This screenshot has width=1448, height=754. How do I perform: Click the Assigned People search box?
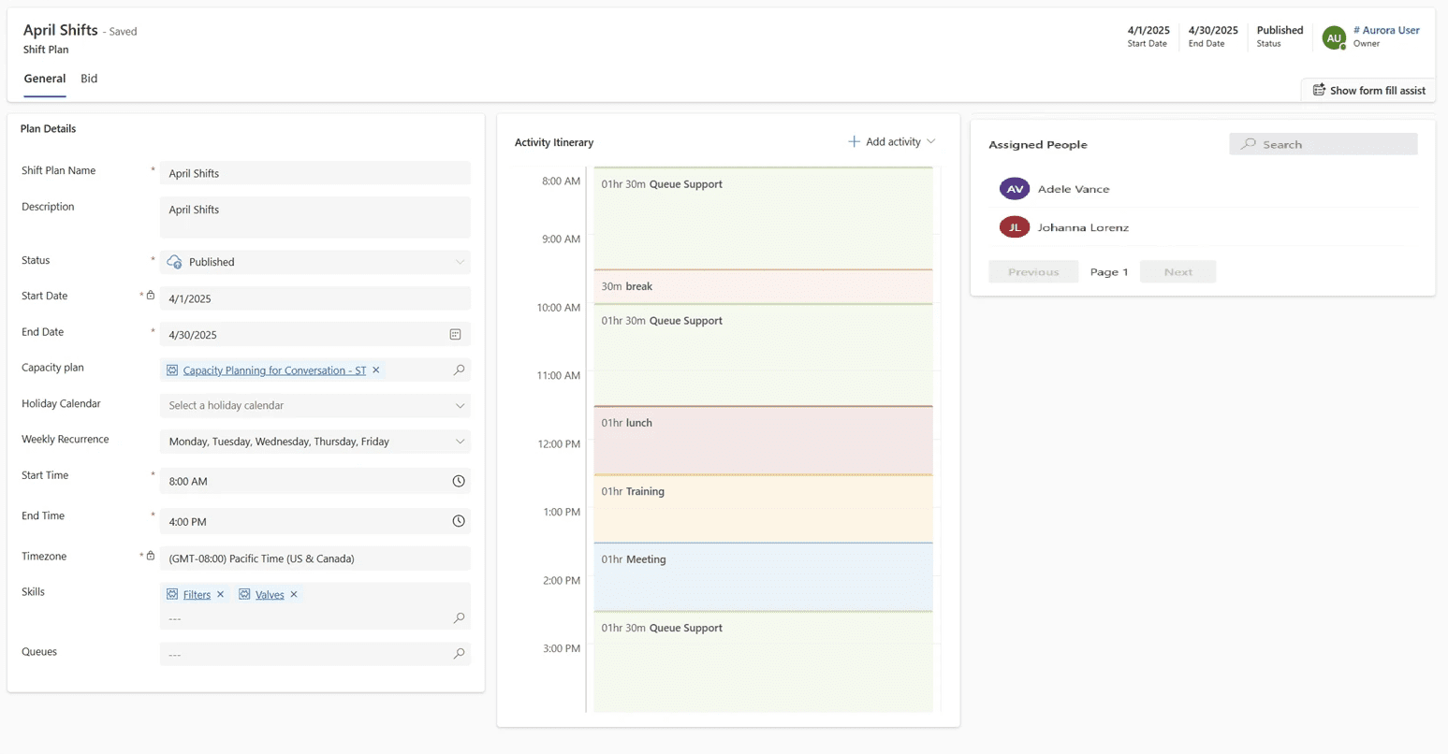click(x=1324, y=144)
